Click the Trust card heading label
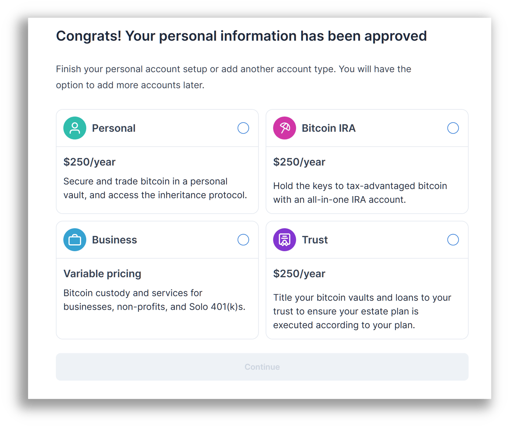Screen dimensions: 509x427 315,240
